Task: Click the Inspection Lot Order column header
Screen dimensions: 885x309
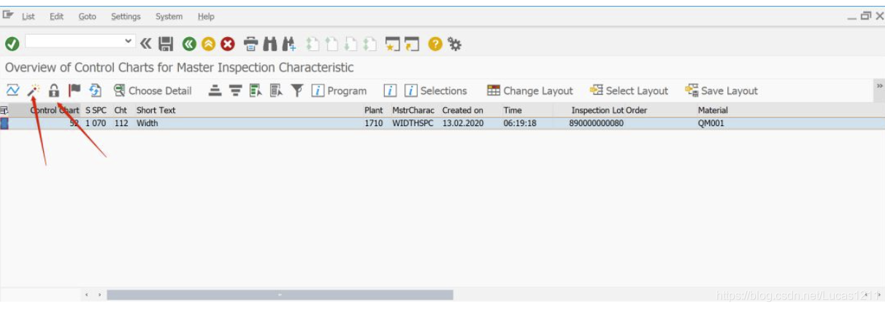Action: pyautogui.click(x=609, y=110)
